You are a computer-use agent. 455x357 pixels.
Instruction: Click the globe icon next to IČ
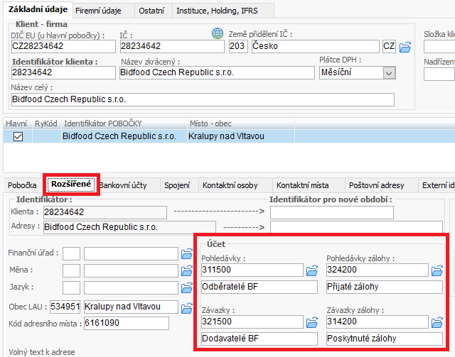(x=218, y=33)
